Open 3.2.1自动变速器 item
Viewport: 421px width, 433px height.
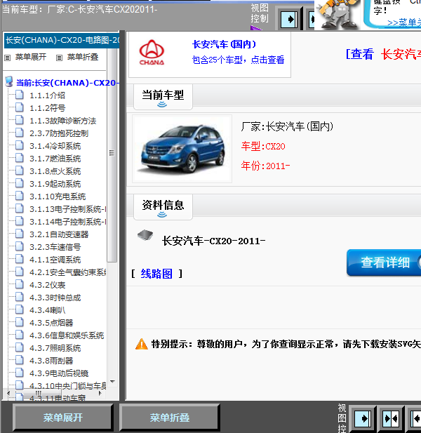point(59,234)
